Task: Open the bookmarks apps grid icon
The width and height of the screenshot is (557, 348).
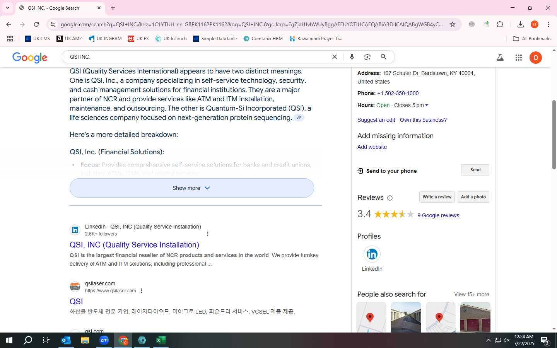Action: point(10,39)
